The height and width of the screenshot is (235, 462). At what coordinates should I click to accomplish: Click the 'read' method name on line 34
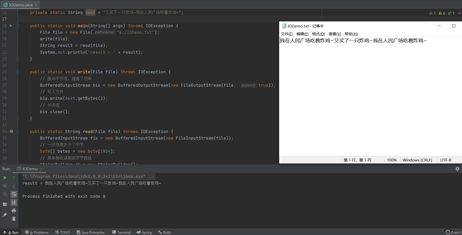click(x=88, y=131)
